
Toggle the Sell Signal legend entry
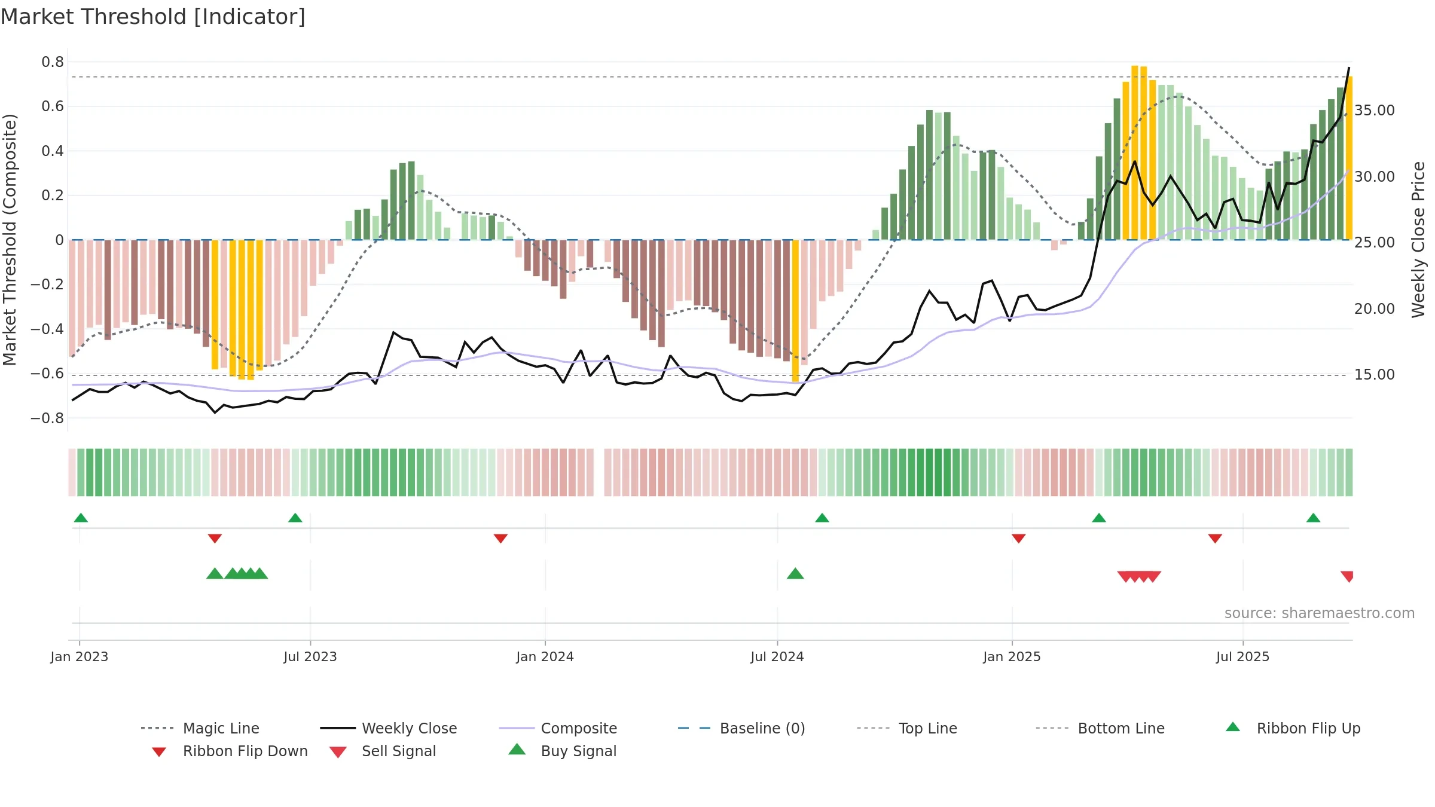(x=383, y=751)
